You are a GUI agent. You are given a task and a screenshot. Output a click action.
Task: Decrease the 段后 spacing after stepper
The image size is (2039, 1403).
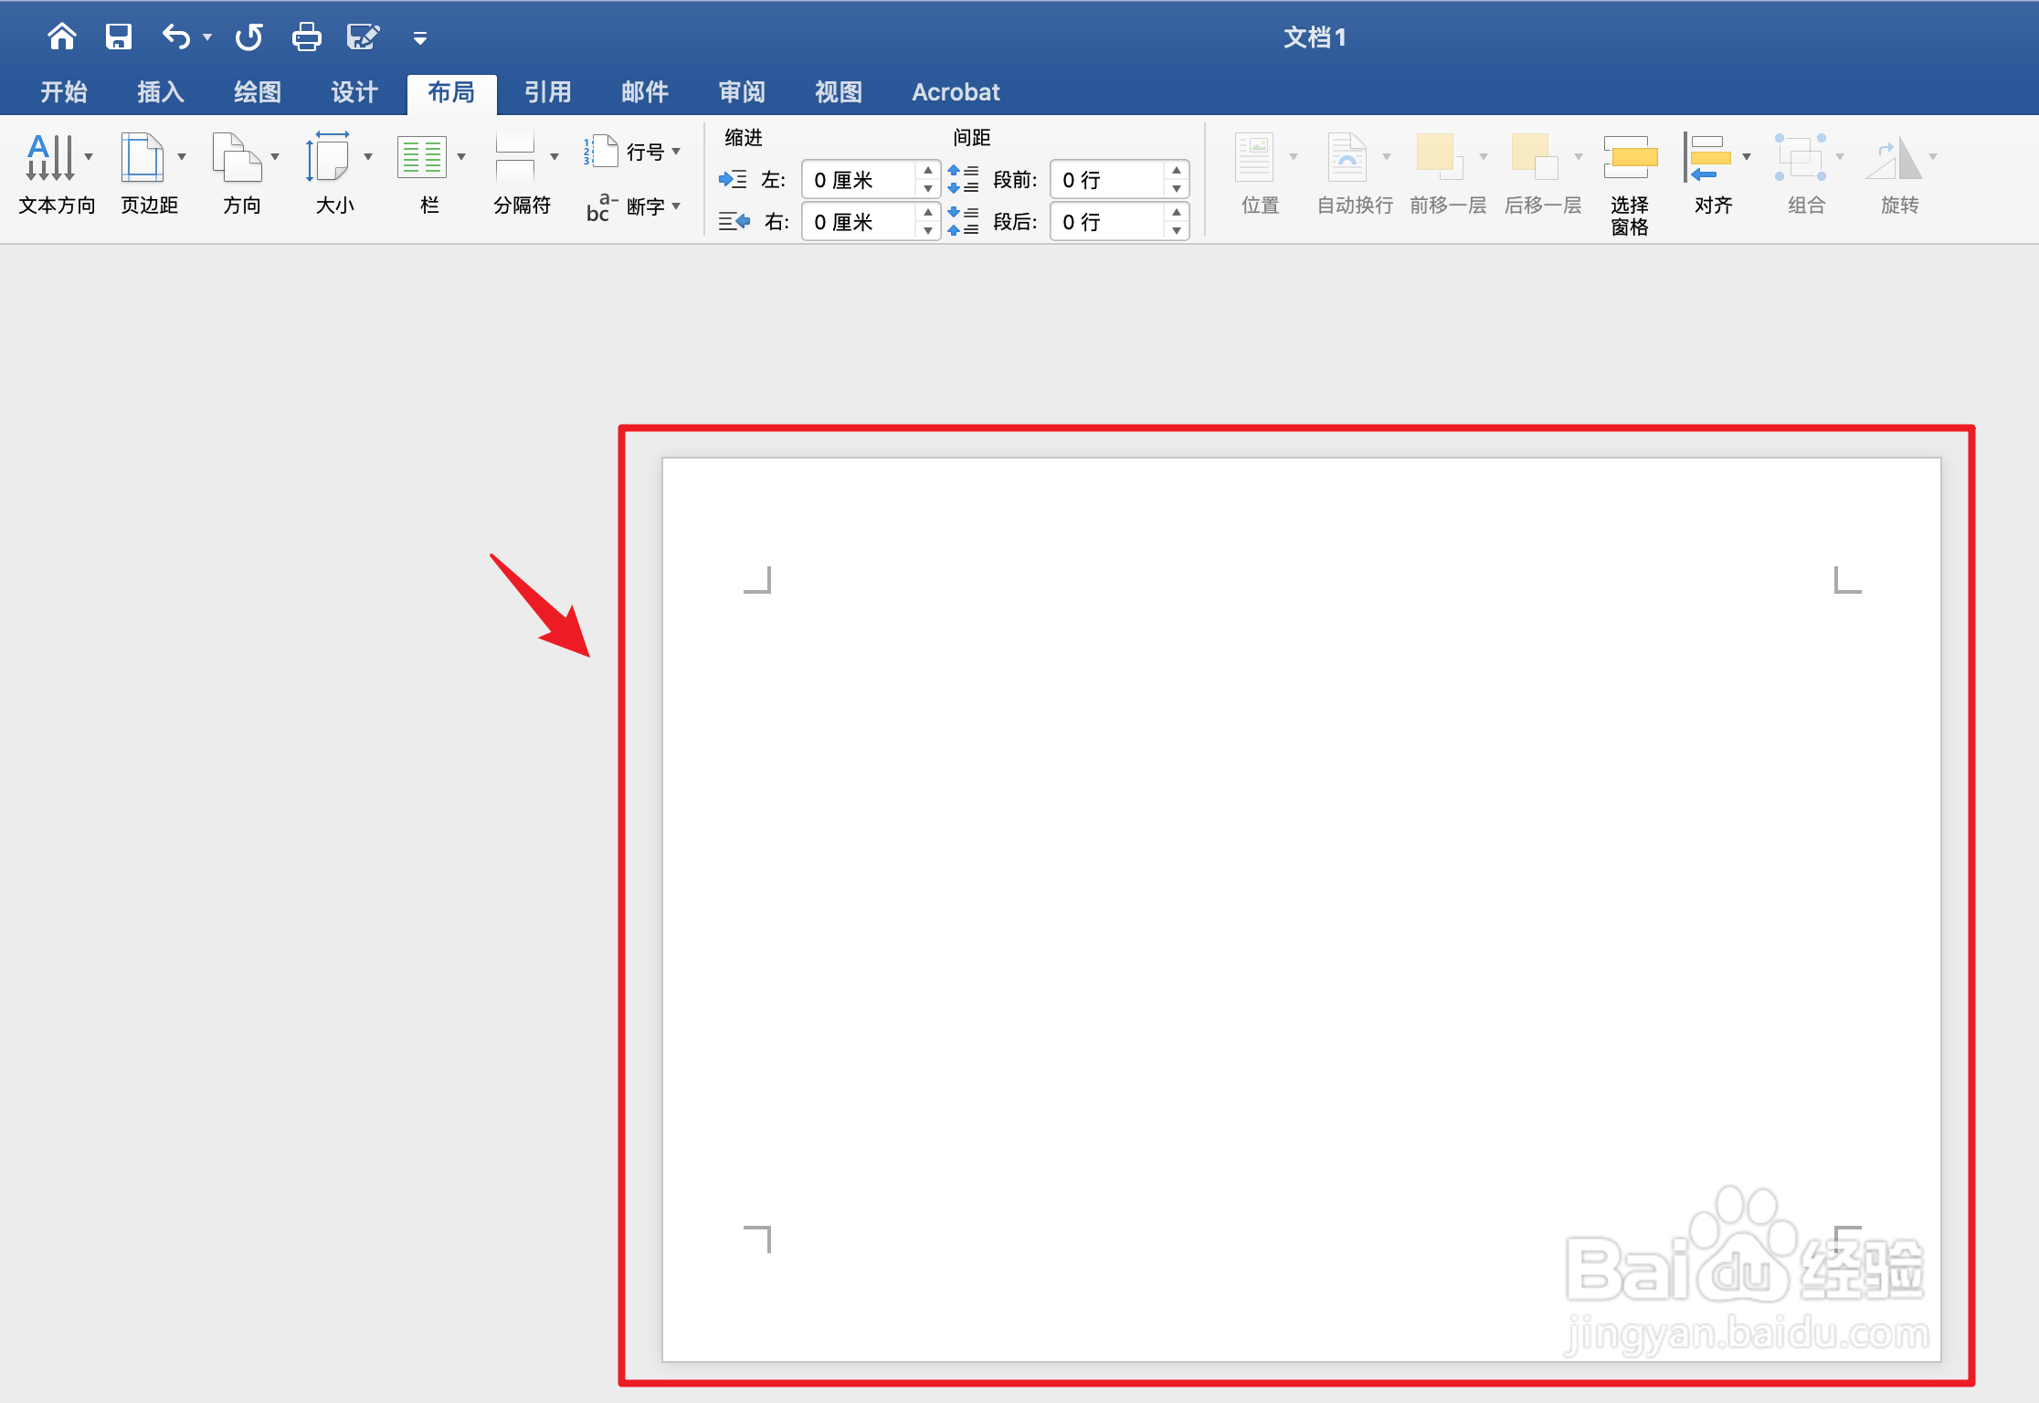click(1177, 231)
